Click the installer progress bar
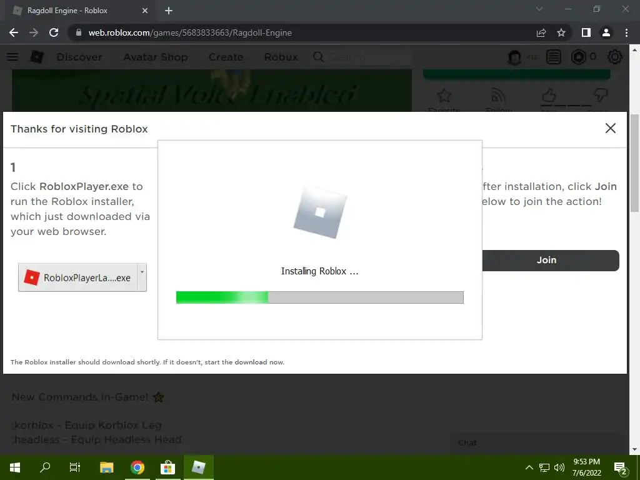640x480 pixels. point(319,297)
